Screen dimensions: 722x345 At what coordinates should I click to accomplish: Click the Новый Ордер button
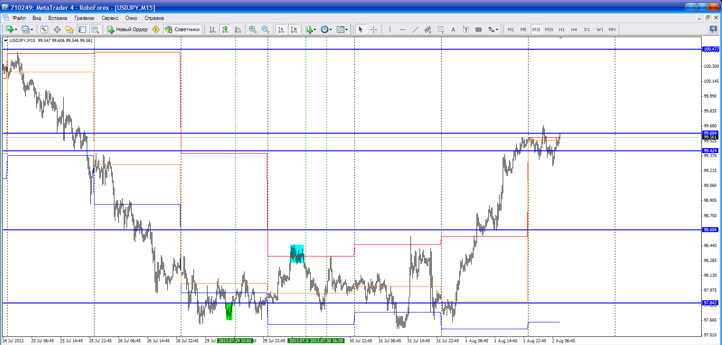(x=127, y=29)
